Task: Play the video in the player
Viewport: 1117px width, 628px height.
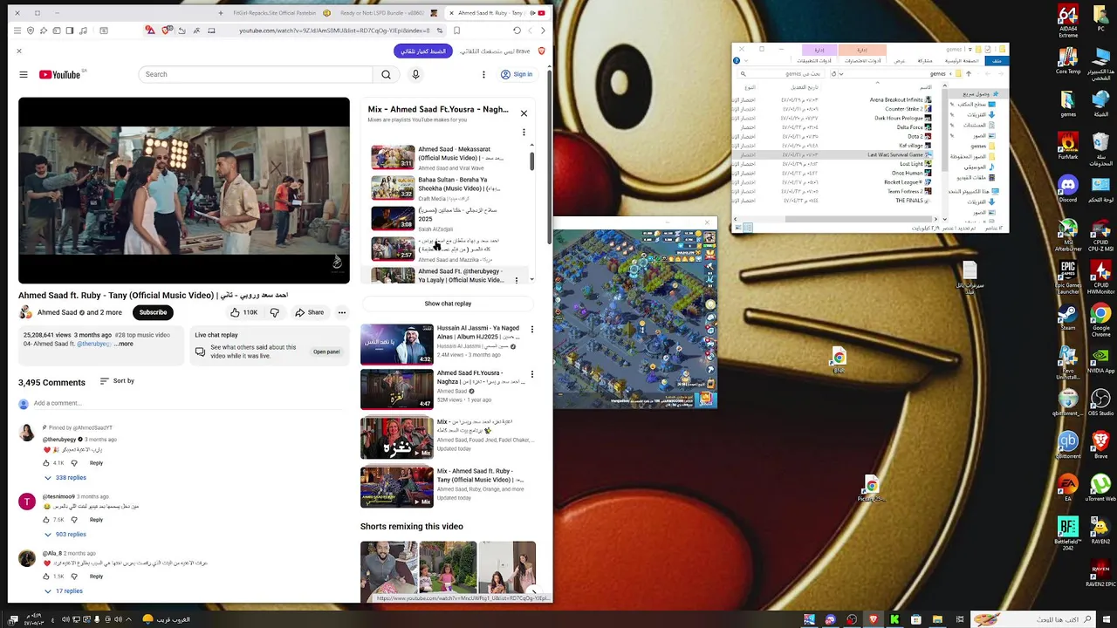Action: pyautogui.click(x=184, y=190)
